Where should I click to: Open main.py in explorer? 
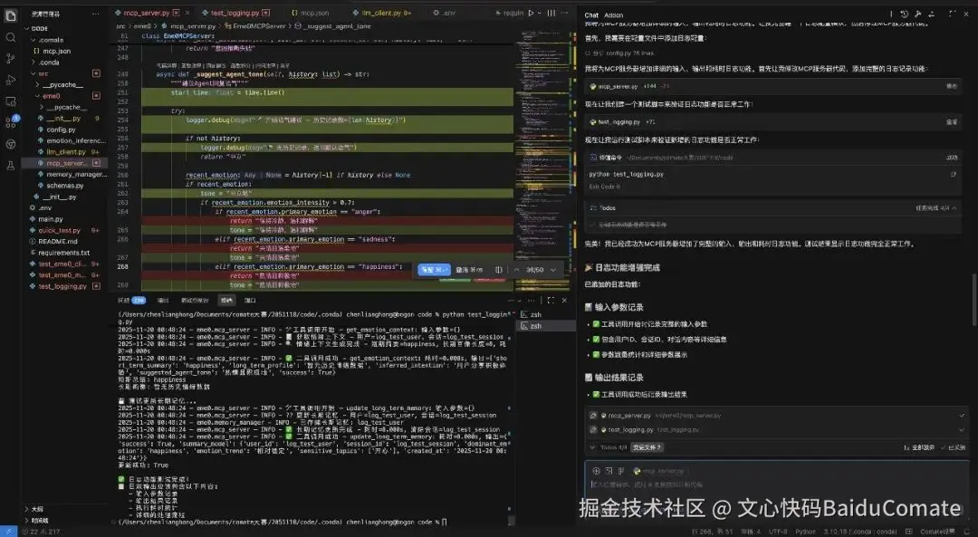50,219
